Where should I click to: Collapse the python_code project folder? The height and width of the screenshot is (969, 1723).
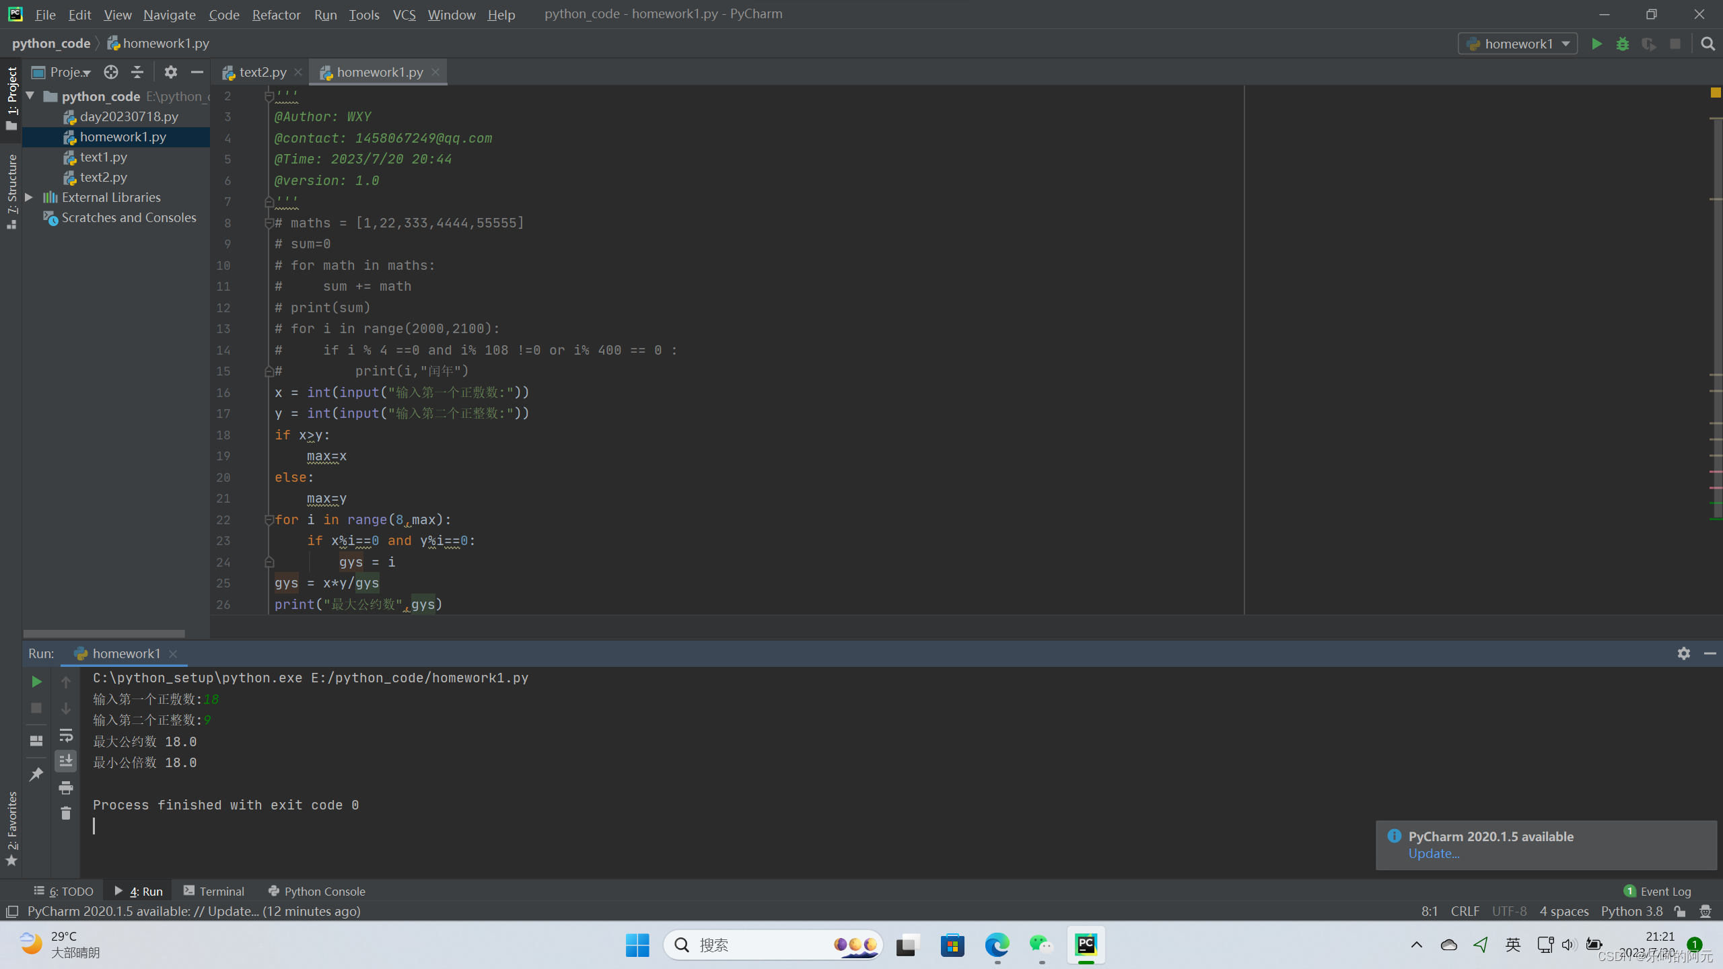(x=30, y=96)
